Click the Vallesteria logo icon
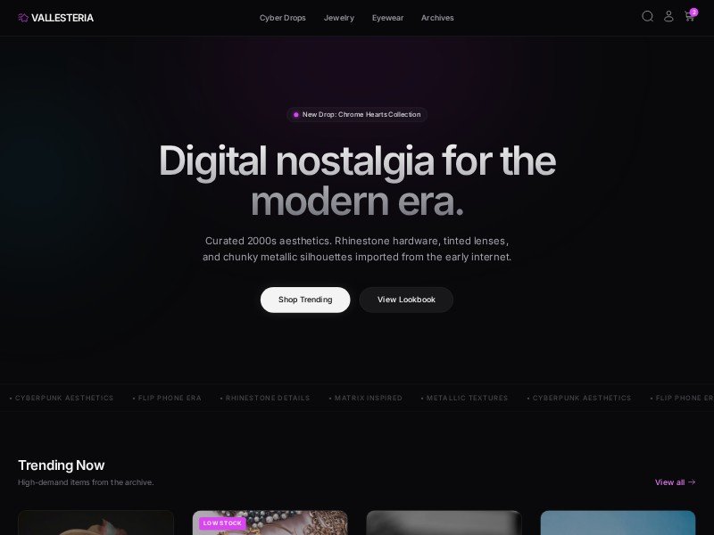 pos(23,18)
